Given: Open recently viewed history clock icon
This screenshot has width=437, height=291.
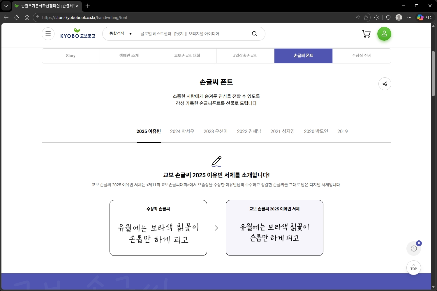Looking at the screenshot, I should (414, 248).
